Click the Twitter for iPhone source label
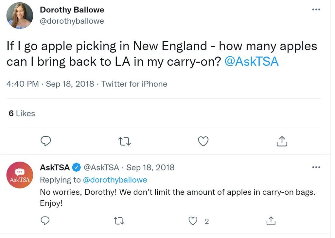335x238 pixels. click(134, 84)
